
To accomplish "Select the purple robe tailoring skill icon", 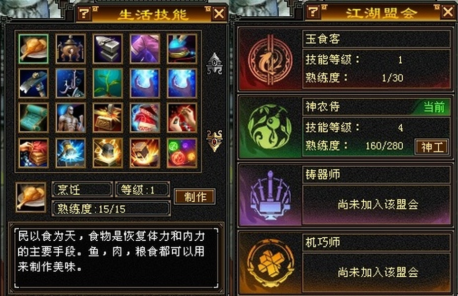I will (x=145, y=49).
